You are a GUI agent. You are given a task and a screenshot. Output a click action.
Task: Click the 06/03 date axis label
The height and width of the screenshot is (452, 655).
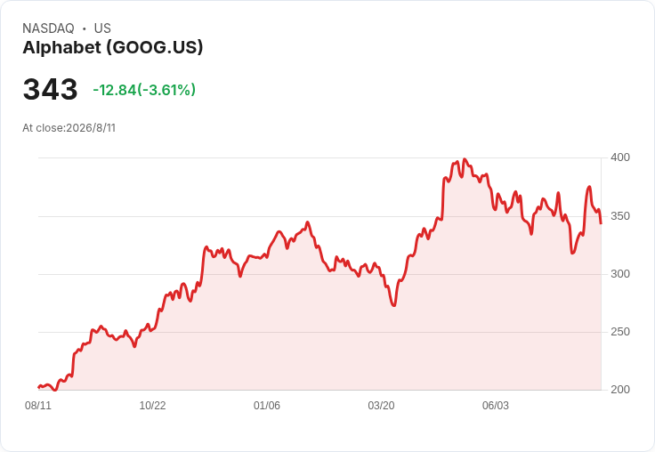point(496,405)
